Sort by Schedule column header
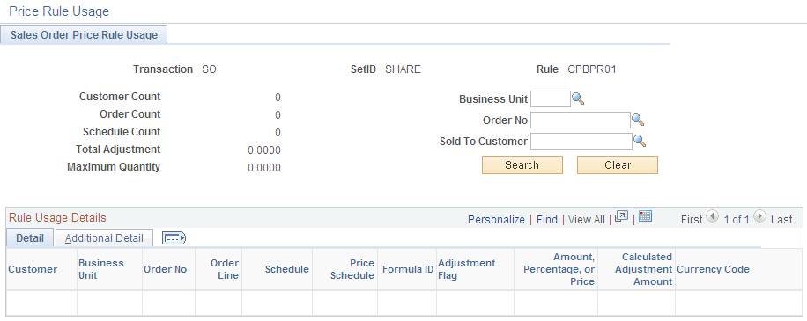 tap(286, 269)
